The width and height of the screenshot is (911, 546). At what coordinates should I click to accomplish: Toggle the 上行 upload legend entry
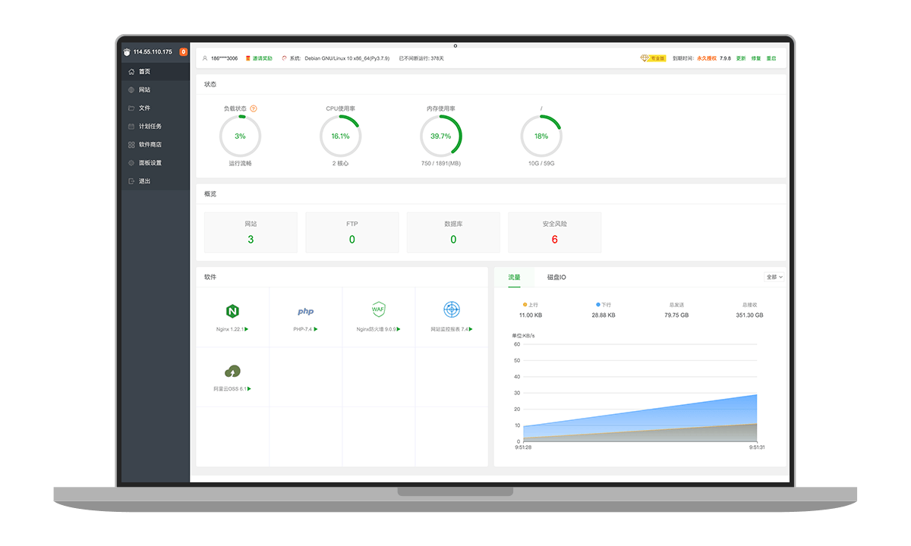(531, 305)
